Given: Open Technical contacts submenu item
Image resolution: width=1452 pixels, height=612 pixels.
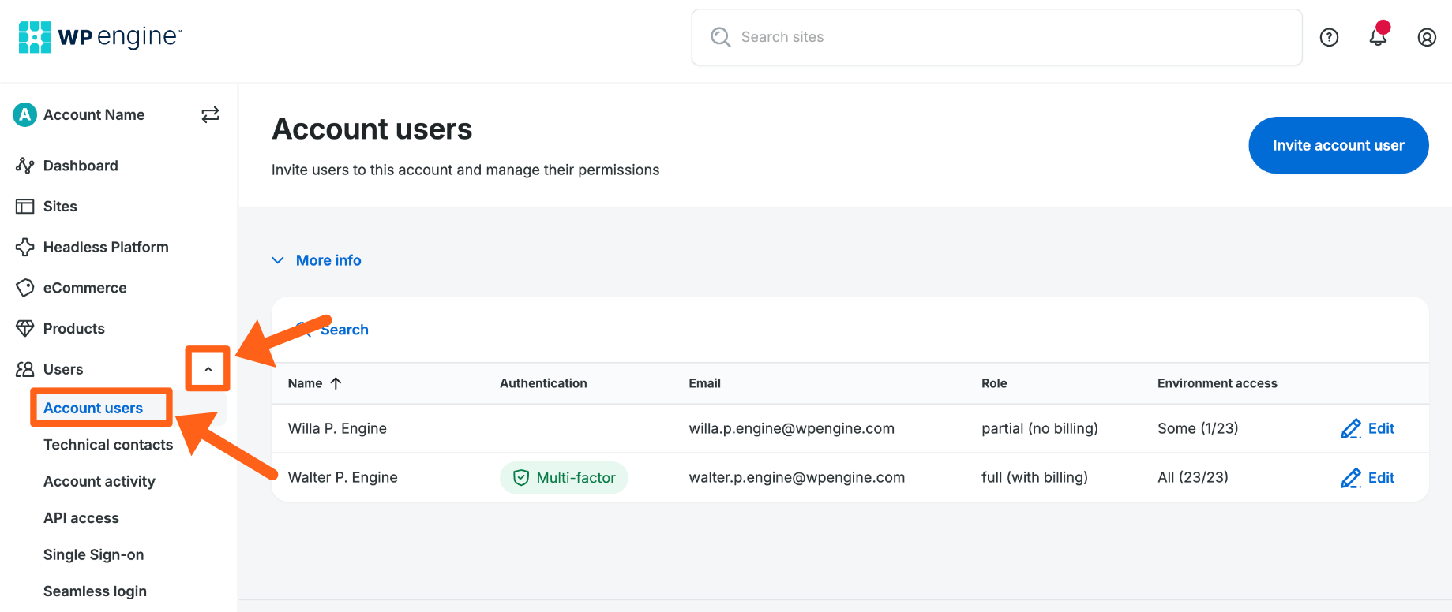Looking at the screenshot, I should pyautogui.click(x=108, y=445).
